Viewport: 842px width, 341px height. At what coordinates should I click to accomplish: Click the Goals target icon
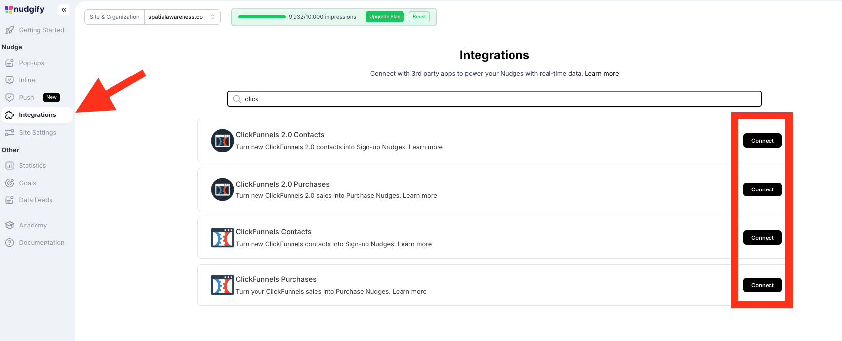click(9, 183)
